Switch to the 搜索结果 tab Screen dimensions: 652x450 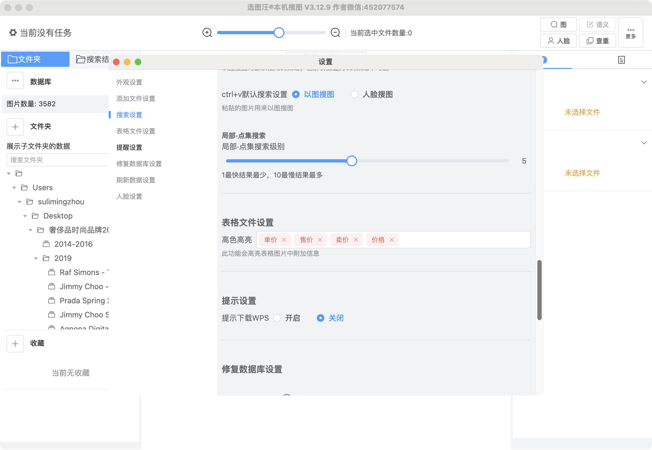[x=92, y=59]
